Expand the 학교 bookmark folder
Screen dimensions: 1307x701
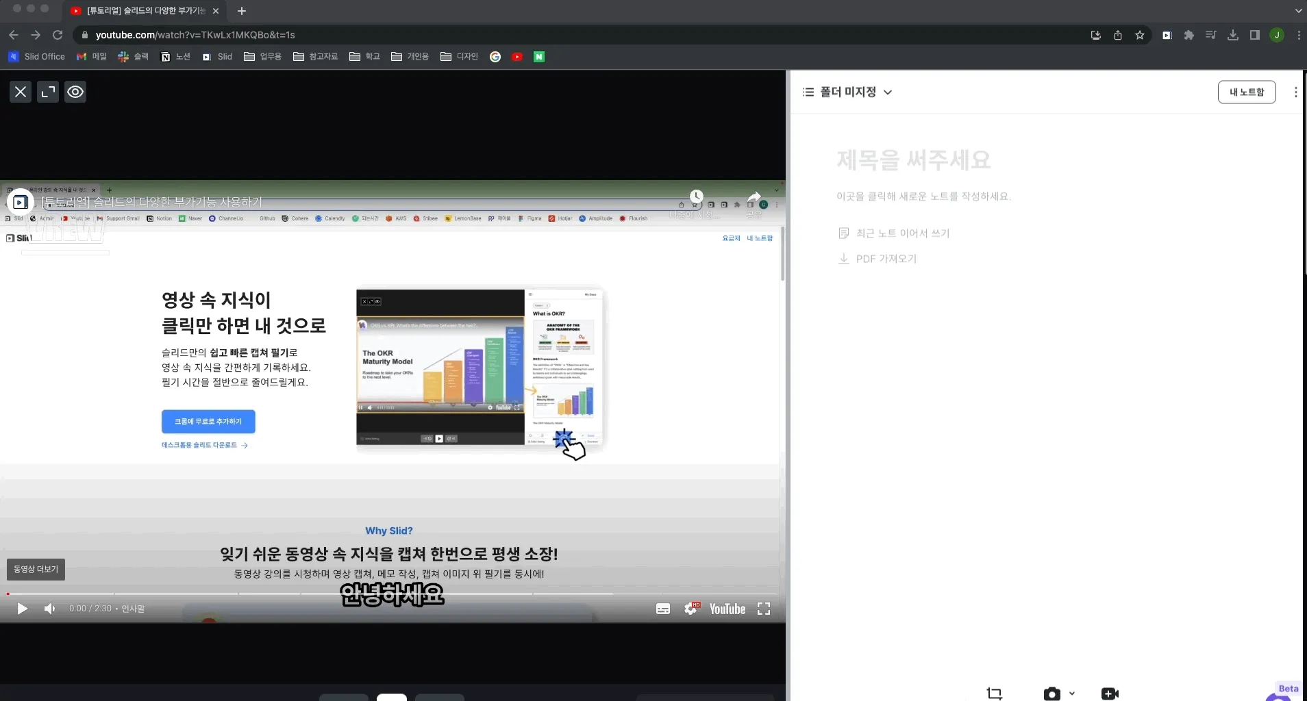click(x=364, y=57)
